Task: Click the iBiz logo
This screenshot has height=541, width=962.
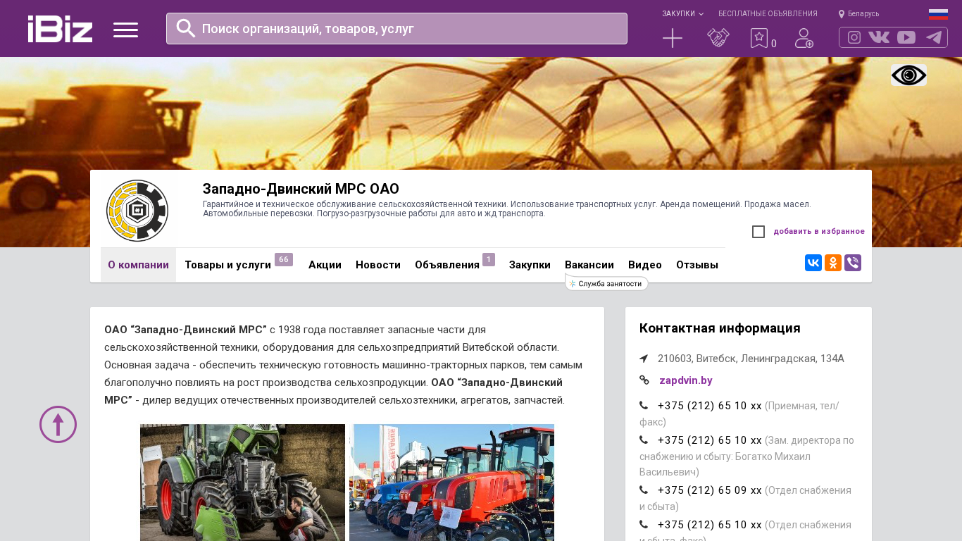Action: click(60, 29)
